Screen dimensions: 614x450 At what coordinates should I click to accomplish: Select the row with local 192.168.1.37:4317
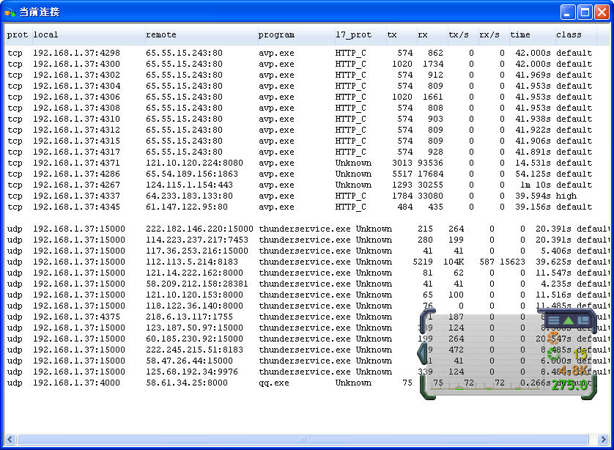click(300, 152)
